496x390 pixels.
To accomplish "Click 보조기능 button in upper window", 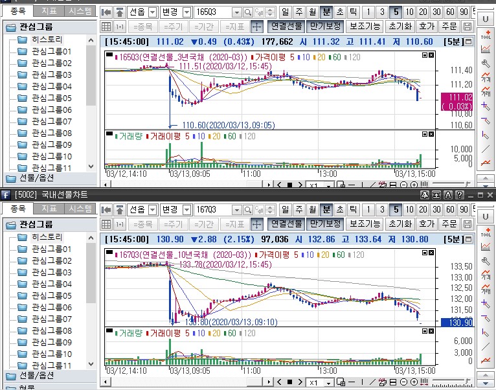I will click(365, 27).
